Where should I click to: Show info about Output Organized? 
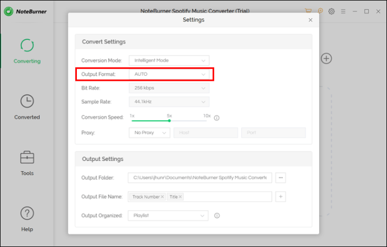coord(216,216)
